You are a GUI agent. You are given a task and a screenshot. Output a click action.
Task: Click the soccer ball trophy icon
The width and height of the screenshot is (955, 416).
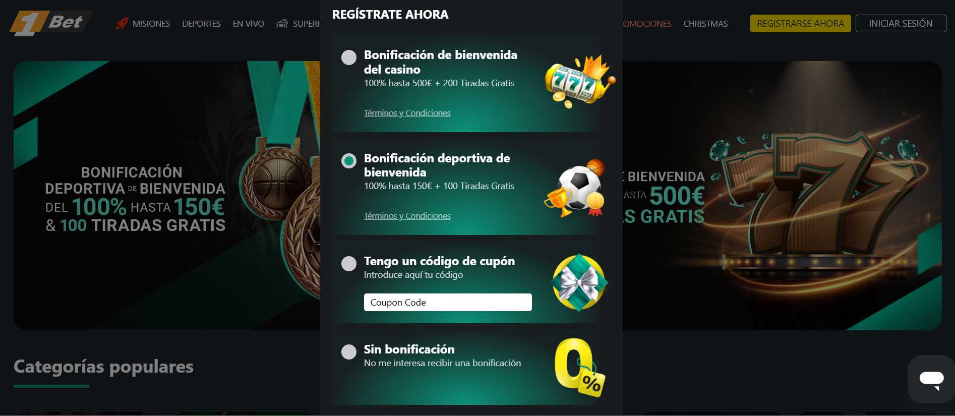click(576, 188)
